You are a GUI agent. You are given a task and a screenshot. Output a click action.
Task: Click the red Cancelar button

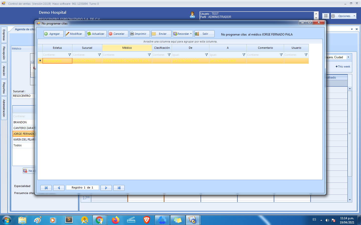point(118,34)
